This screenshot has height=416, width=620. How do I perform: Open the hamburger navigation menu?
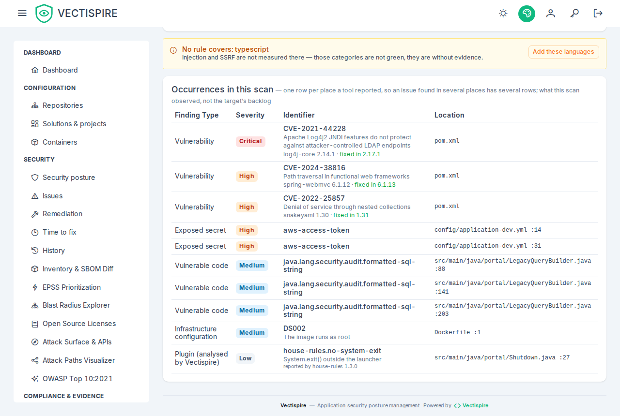(x=22, y=13)
